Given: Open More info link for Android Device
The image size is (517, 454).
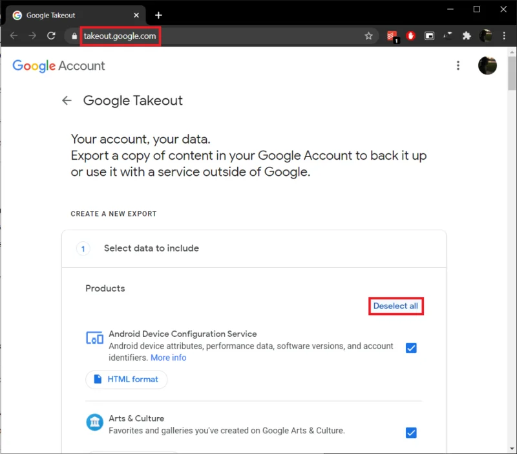Looking at the screenshot, I should (x=169, y=358).
